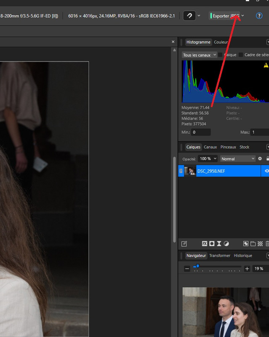Switch to the Historique tab
This screenshot has width=269, height=337.
coord(243,256)
